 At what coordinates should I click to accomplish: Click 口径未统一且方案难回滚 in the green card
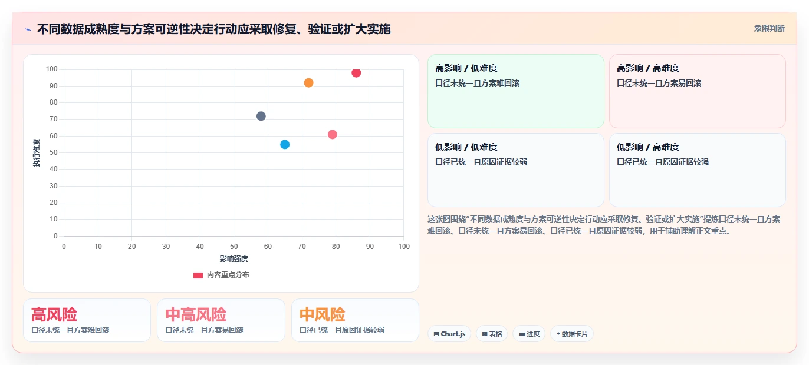pos(478,83)
